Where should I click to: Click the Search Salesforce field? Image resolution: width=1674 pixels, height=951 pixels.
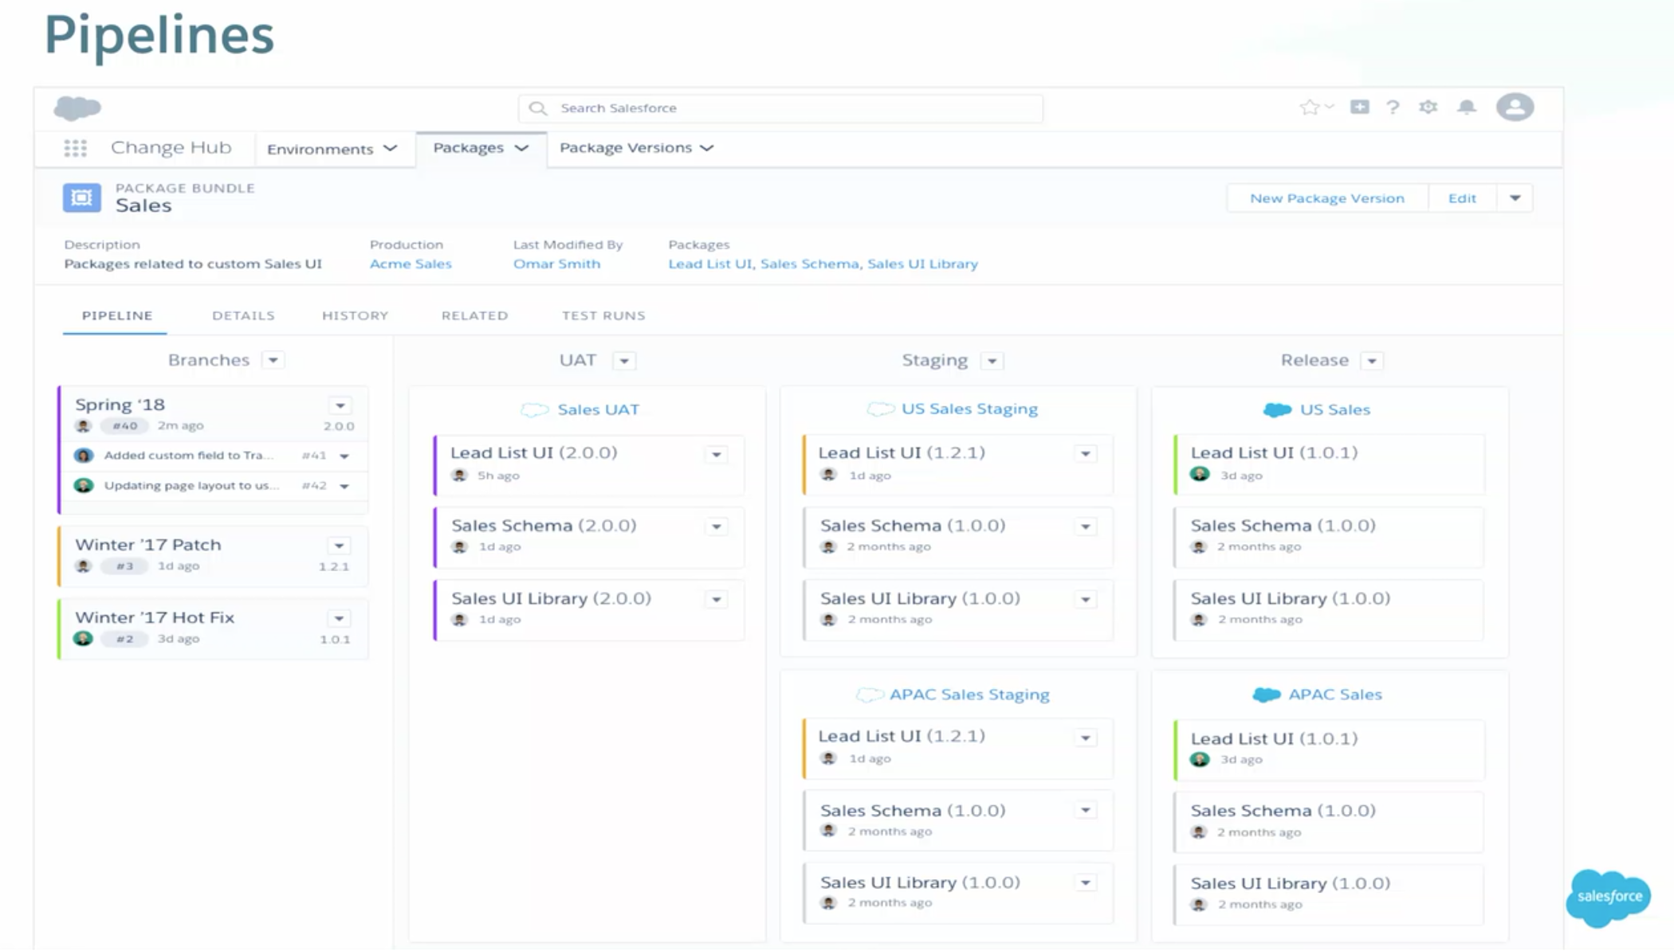tap(780, 108)
